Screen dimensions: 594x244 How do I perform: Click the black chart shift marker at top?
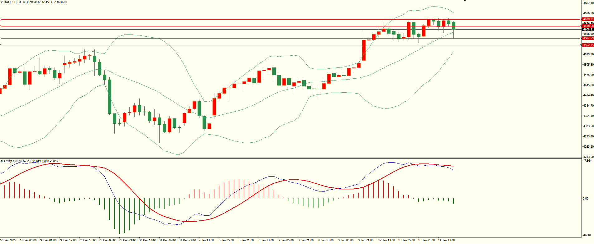click(x=465, y=1)
